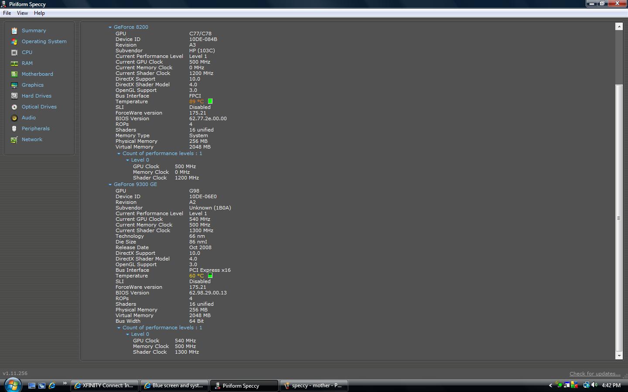
Task: Switch to speccy - mother taskbar window
Action: tap(314, 385)
